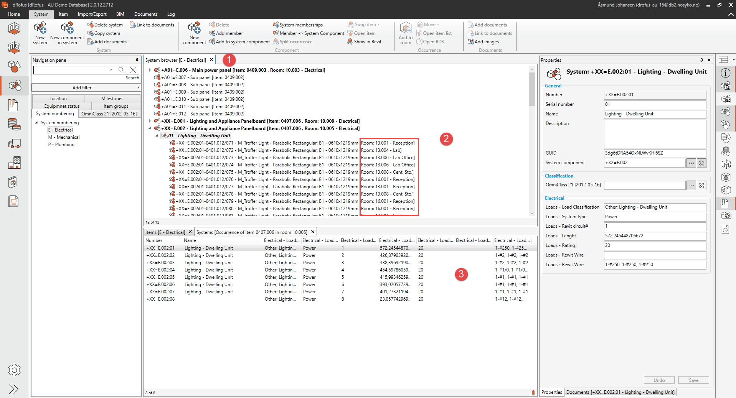Pin the Properties panel
Screen dimensions: 736x398
click(701, 60)
